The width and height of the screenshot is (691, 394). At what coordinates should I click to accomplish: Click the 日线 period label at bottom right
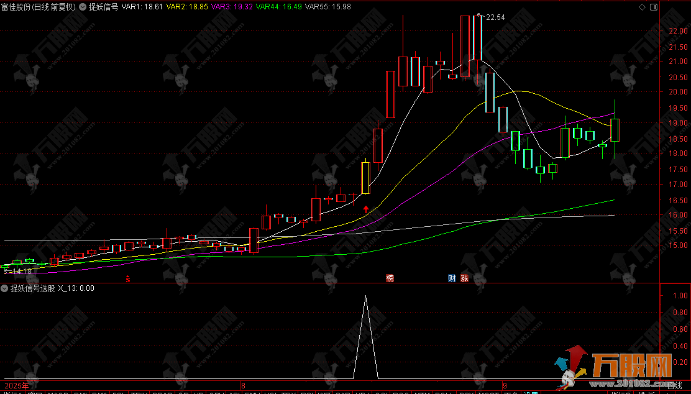674,386
